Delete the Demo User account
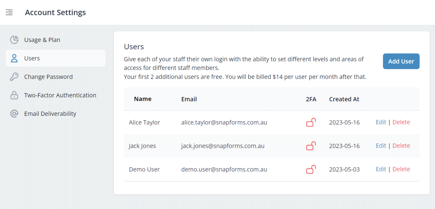Screen dimensions: 435x209 [401, 169]
